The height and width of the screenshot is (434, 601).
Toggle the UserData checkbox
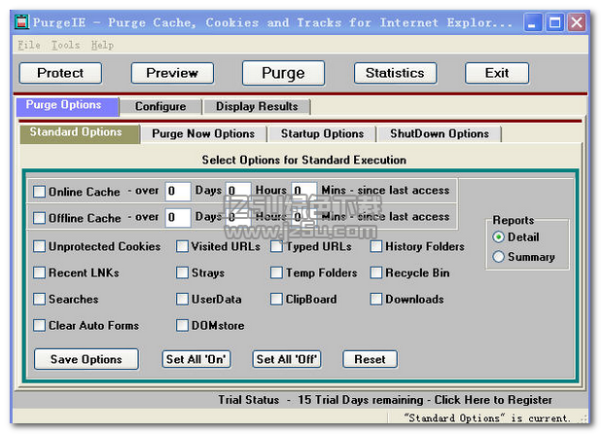pyautogui.click(x=182, y=299)
